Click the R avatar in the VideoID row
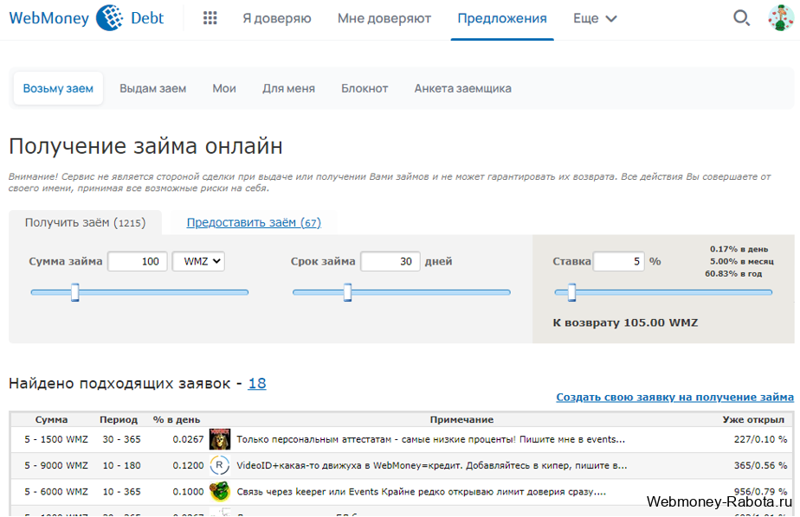This screenshot has width=800, height=517. [x=219, y=465]
